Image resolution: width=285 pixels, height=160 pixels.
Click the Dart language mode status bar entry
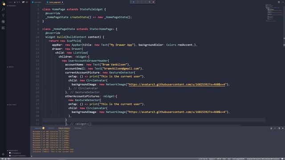pos(229,159)
